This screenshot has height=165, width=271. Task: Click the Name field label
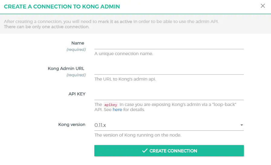tap(78, 43)
